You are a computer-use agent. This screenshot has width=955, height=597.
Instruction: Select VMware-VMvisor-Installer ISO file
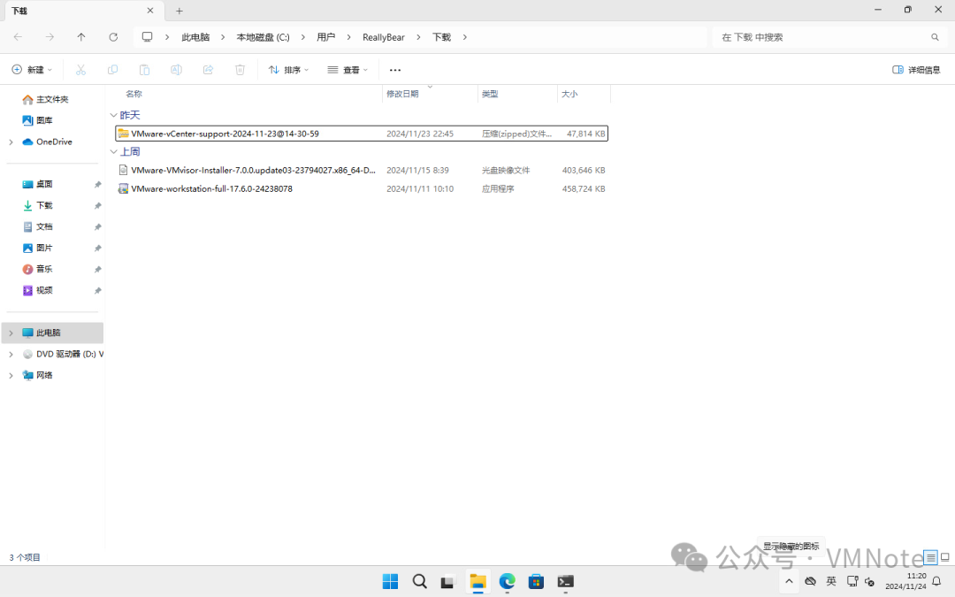coord(362,170)
